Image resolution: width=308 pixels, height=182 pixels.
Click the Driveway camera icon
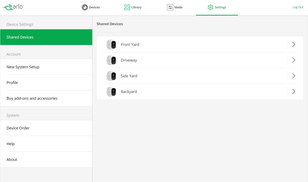coord(111,60)
